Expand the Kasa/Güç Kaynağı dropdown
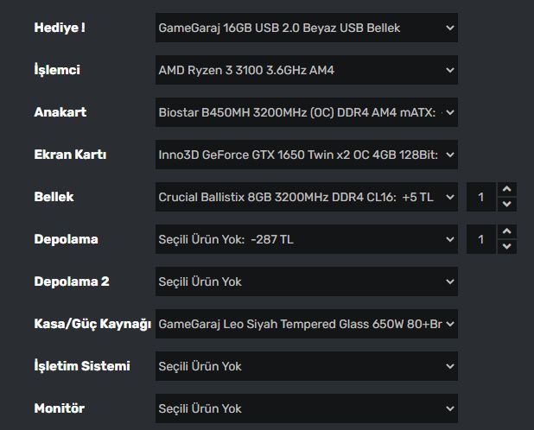The height and width of the screenshot is (430, 534). (306, 324)
